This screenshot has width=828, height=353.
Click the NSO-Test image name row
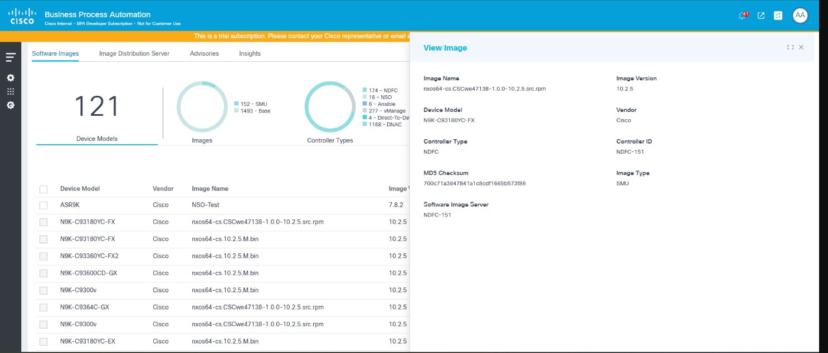point(205,205)
